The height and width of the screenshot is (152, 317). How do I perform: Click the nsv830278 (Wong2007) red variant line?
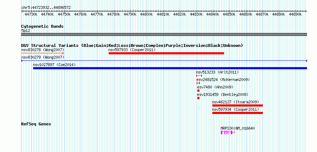[x=42, y=53]
